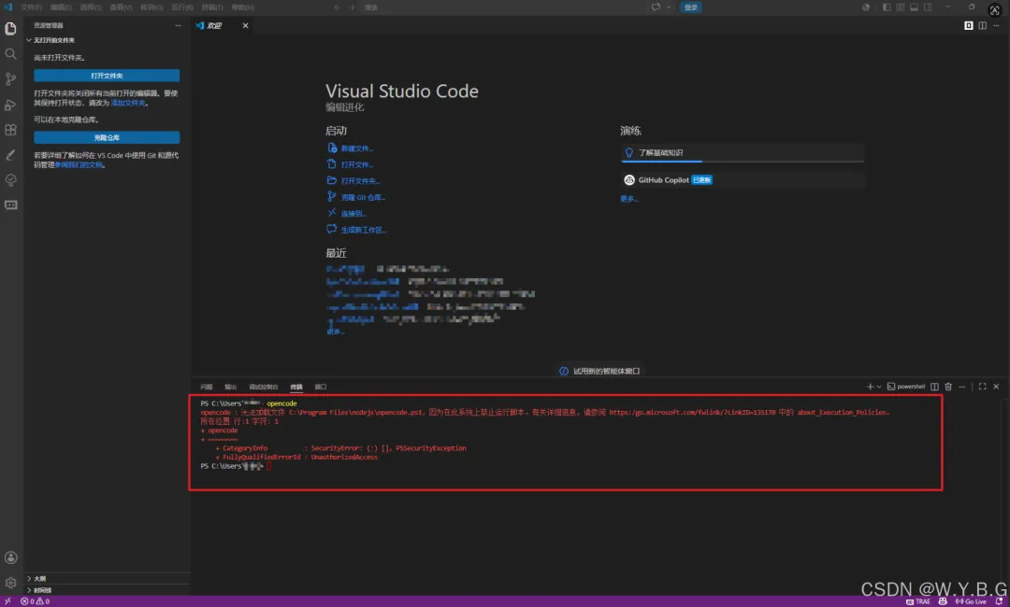Open the GitHub Copilot walkthrough item

tap(742, 180)
